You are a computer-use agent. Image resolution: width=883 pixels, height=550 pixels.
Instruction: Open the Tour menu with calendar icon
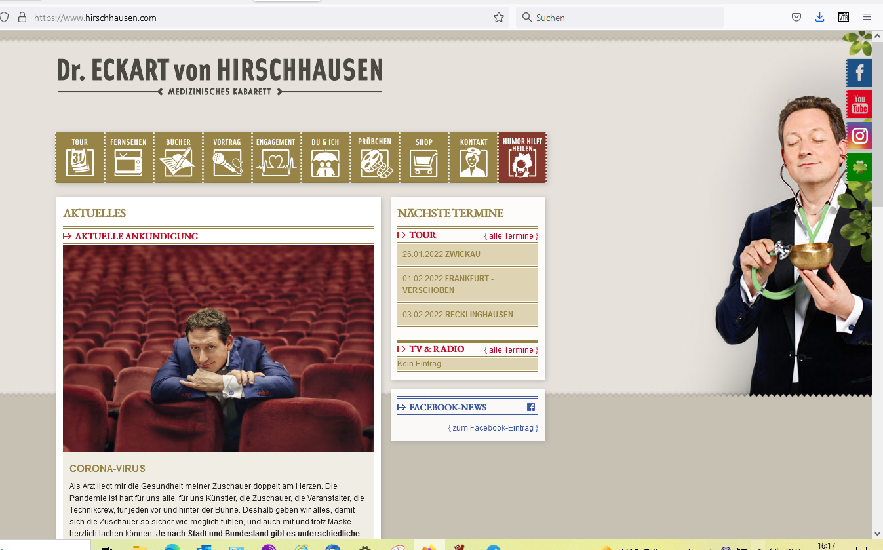pyautogui.click(x=80, y=157)
